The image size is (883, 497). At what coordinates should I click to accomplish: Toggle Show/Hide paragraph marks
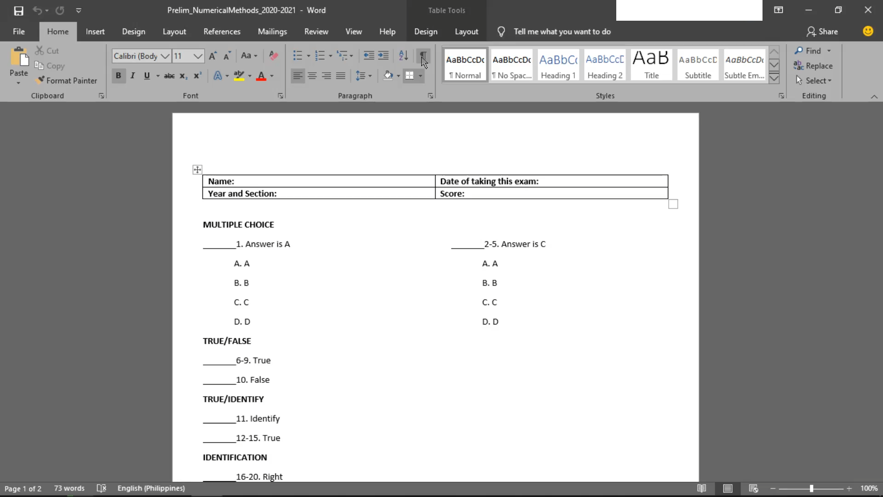(x=423, y=56)
